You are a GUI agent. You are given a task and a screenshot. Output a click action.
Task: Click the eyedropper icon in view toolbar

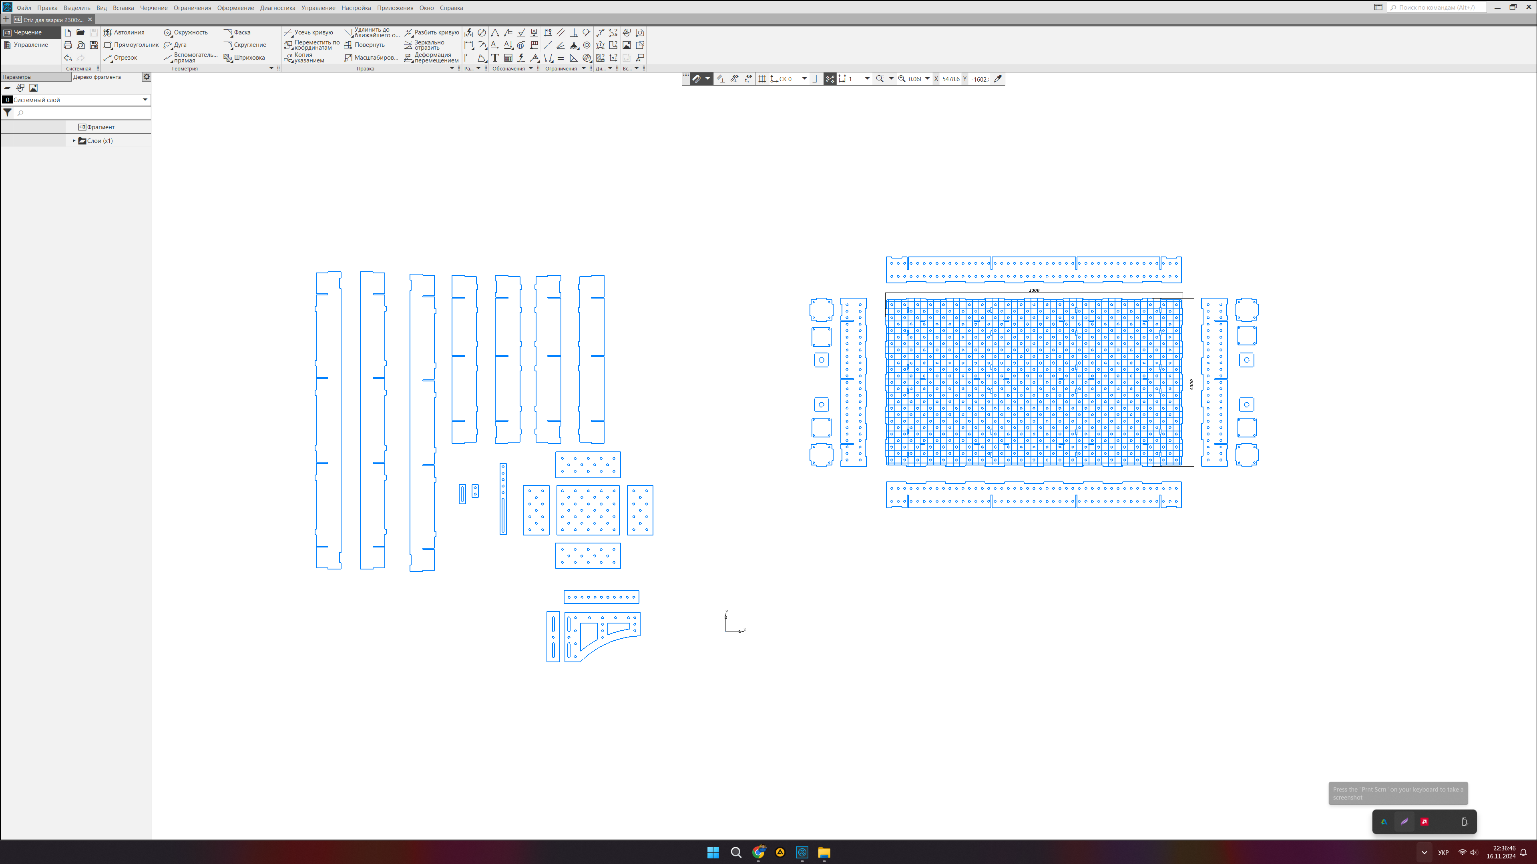998,79
